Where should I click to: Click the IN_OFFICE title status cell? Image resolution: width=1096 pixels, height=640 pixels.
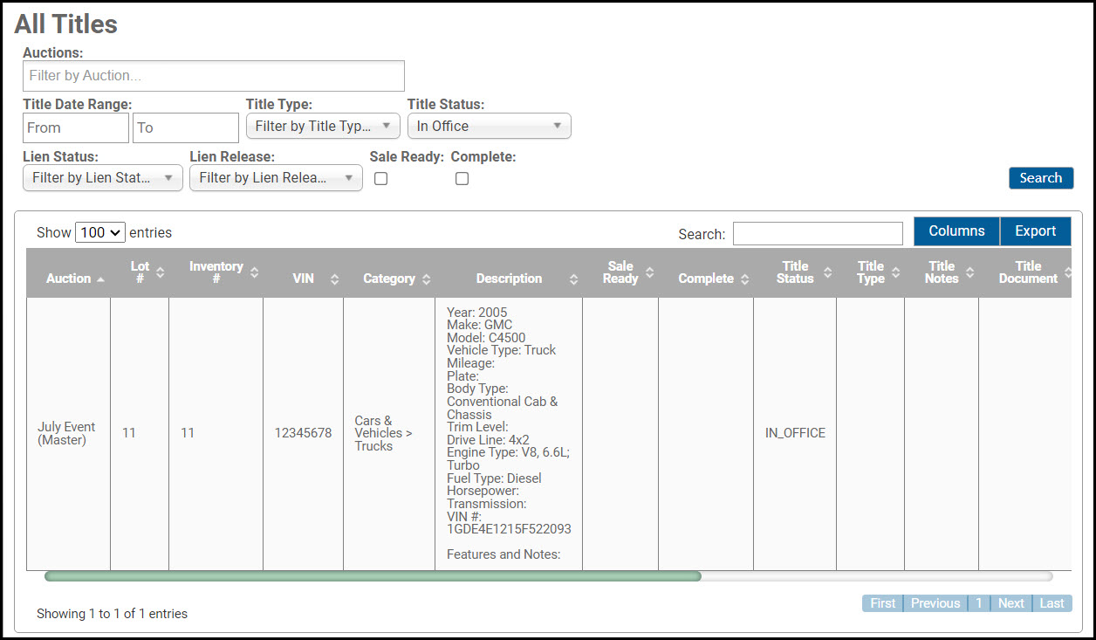[795, 433]
